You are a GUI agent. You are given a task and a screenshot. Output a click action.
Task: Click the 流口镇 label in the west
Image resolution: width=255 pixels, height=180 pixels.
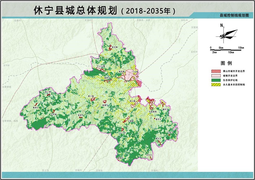[48, 92]
